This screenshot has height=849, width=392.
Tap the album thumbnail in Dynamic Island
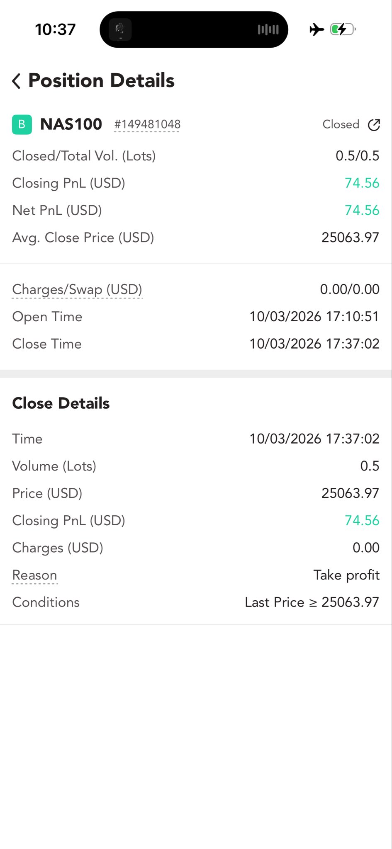pos(120,29)
